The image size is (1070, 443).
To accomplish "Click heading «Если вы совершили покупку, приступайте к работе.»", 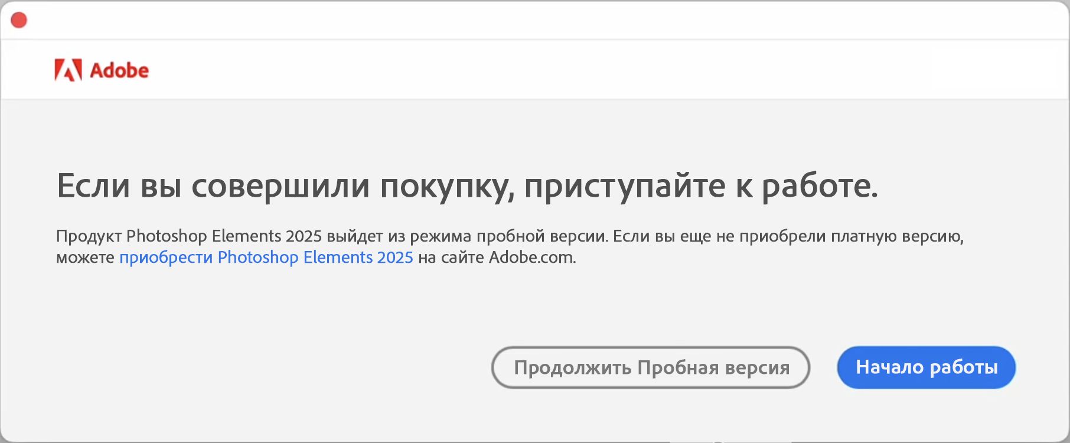I will point(467,187).
